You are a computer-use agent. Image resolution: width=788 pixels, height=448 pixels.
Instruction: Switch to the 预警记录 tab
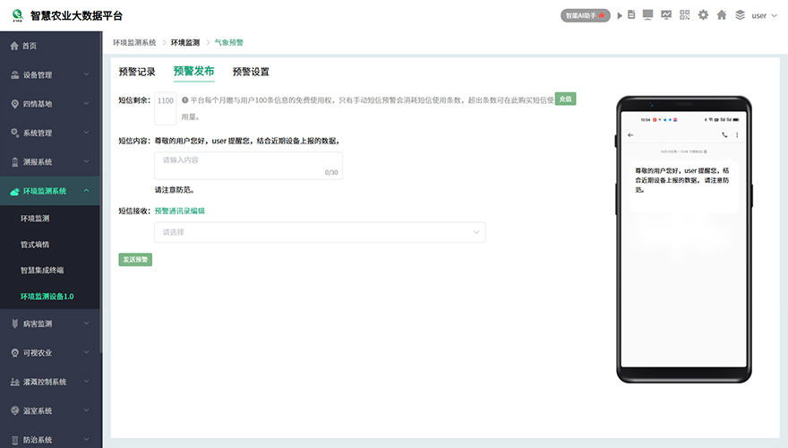click(137, 72)
